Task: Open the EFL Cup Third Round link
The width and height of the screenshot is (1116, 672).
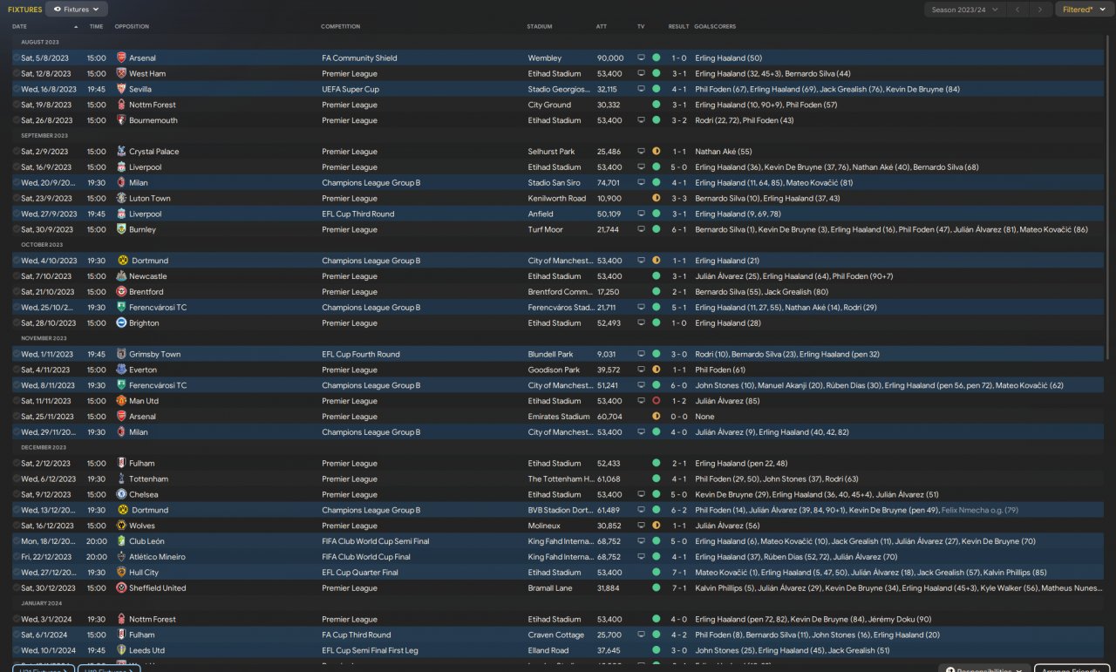Action: pyautogui.click(x=358, y=214)
